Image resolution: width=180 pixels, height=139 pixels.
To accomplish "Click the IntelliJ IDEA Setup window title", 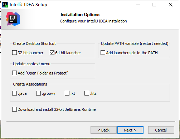I will click(x=28, y=5).
